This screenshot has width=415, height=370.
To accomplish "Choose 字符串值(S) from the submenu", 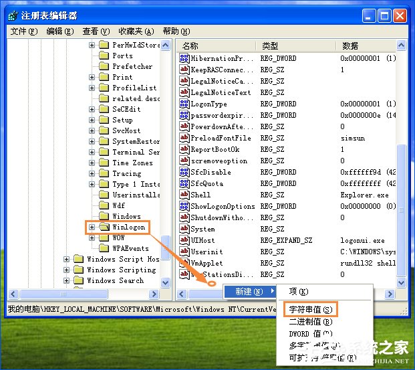I will pyautogui.click(x=311, y=309).
